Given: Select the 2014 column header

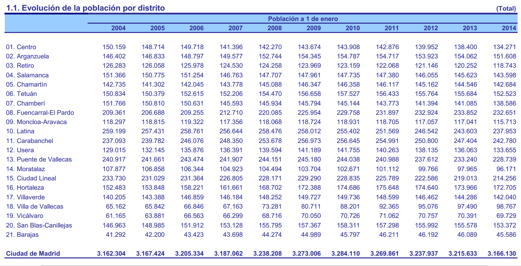Looking at the screenshot, I should (x=509, y=28).
